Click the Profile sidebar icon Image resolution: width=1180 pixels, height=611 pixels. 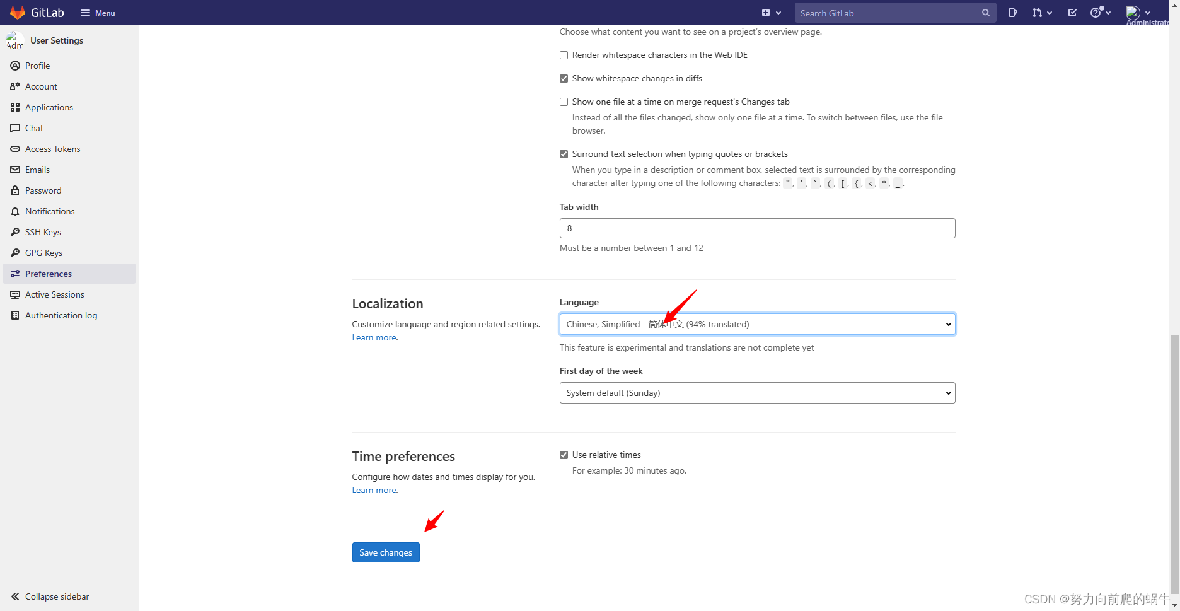15,66
